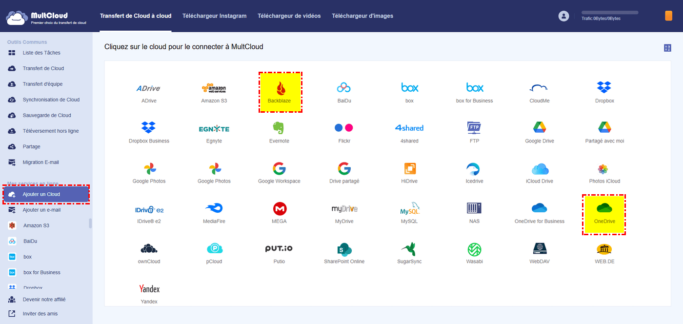Choose OneDrive for Business icon
Viewport: 683px width, 324px height.
coord(539,208)
